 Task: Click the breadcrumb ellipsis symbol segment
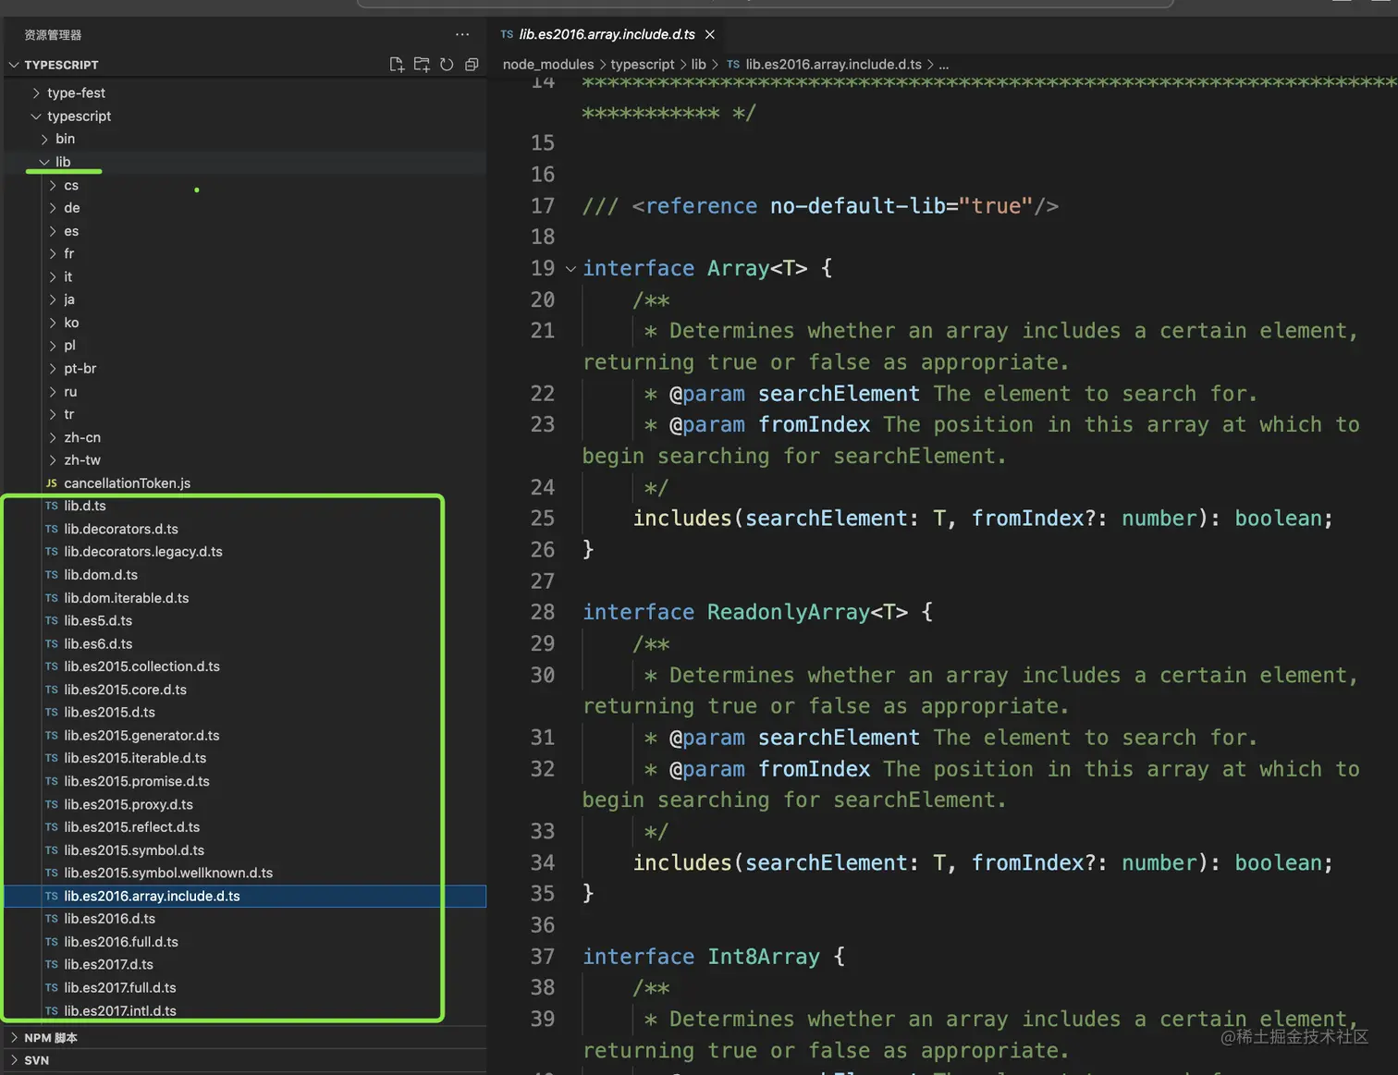[x=943, y=64]
